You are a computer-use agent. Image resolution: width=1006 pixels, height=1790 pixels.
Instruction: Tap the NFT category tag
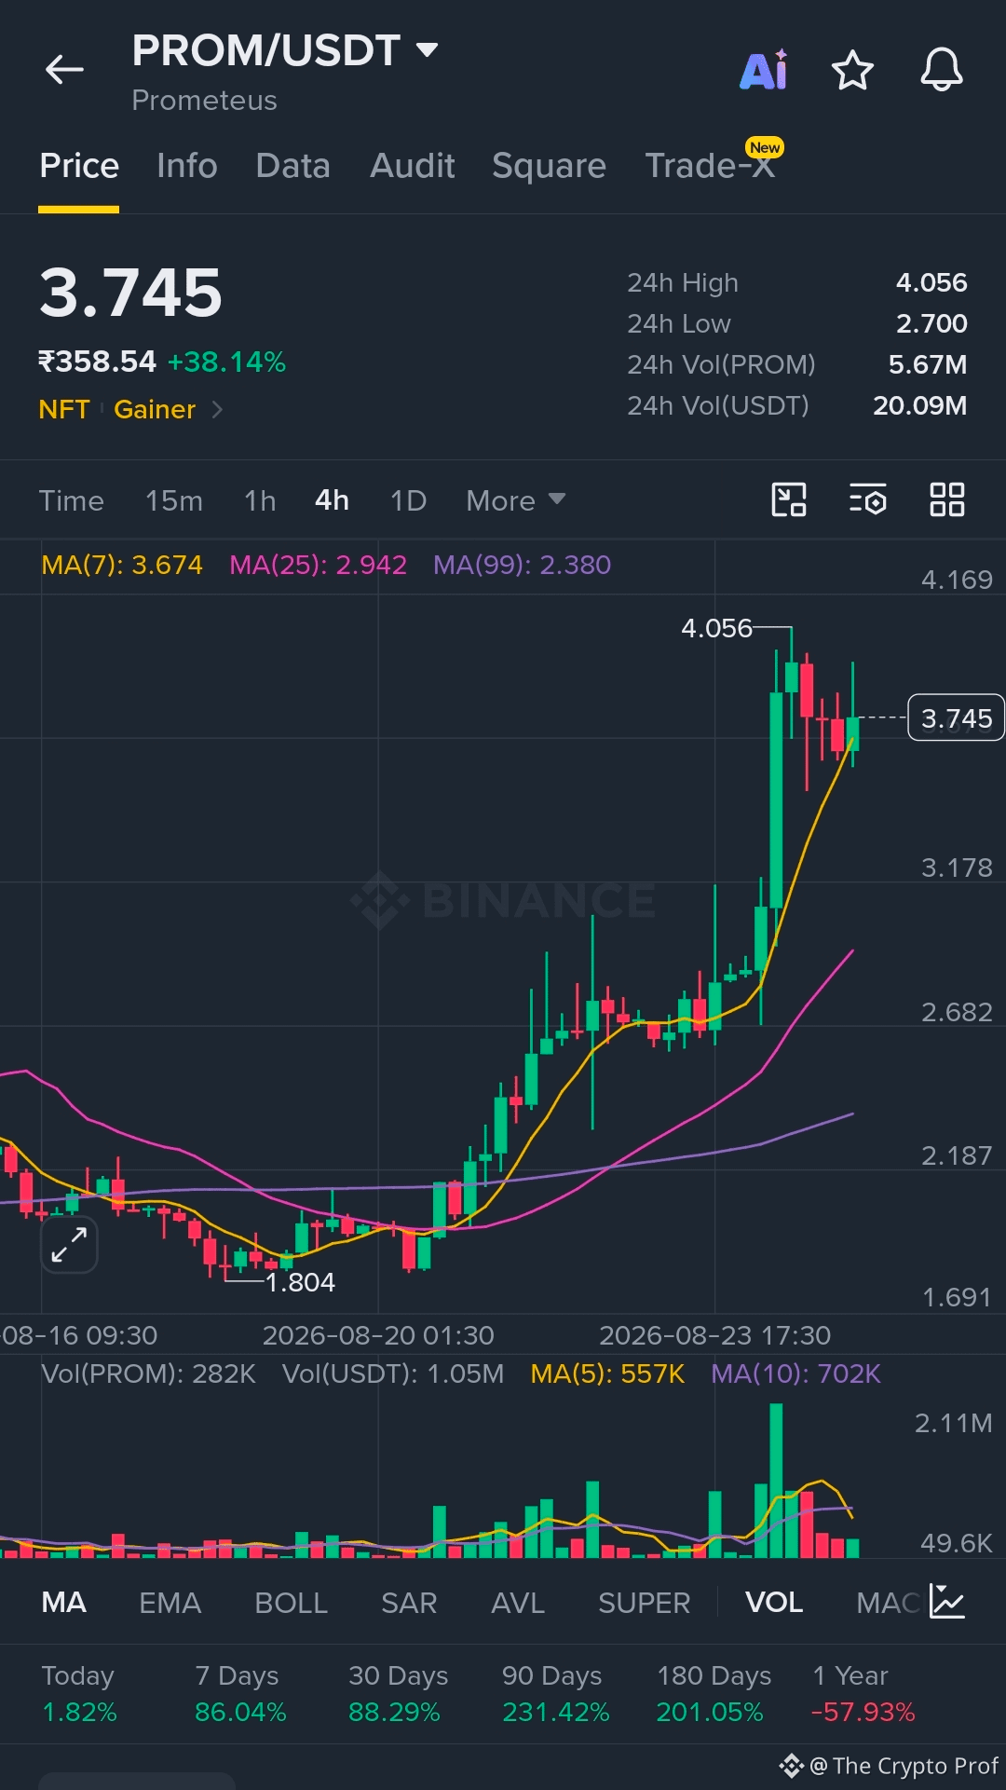(x=64, y=409)
